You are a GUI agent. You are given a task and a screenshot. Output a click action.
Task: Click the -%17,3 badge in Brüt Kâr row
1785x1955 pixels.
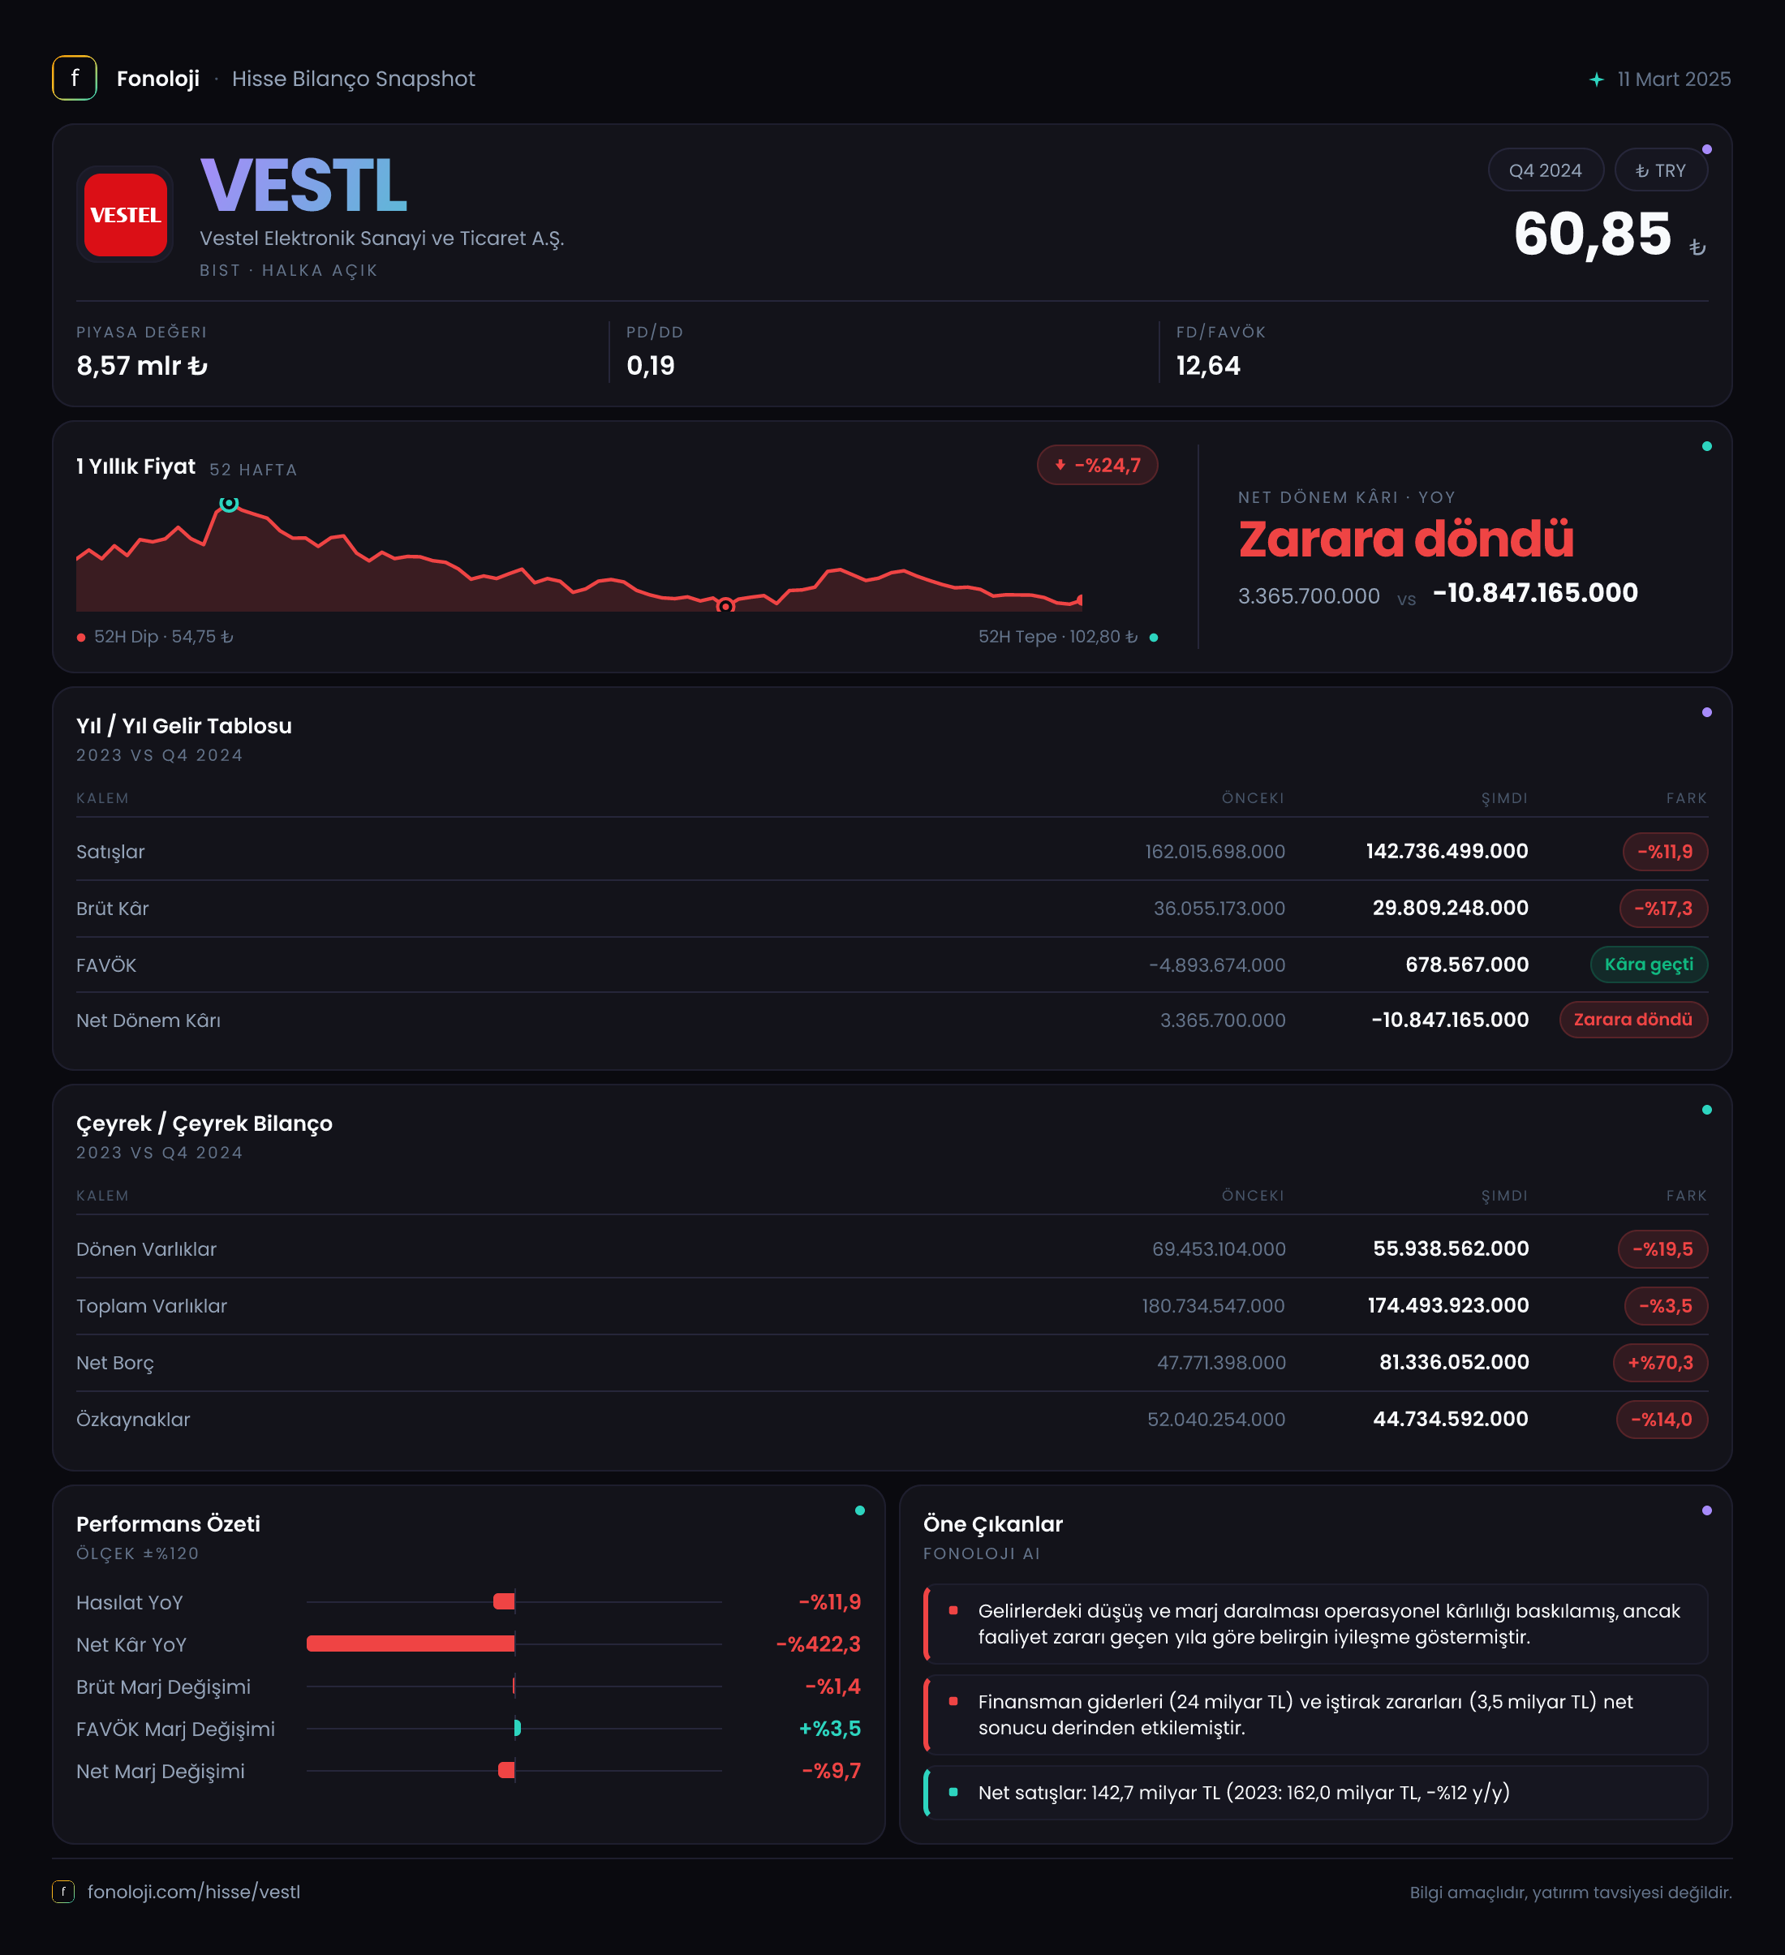1664,909
